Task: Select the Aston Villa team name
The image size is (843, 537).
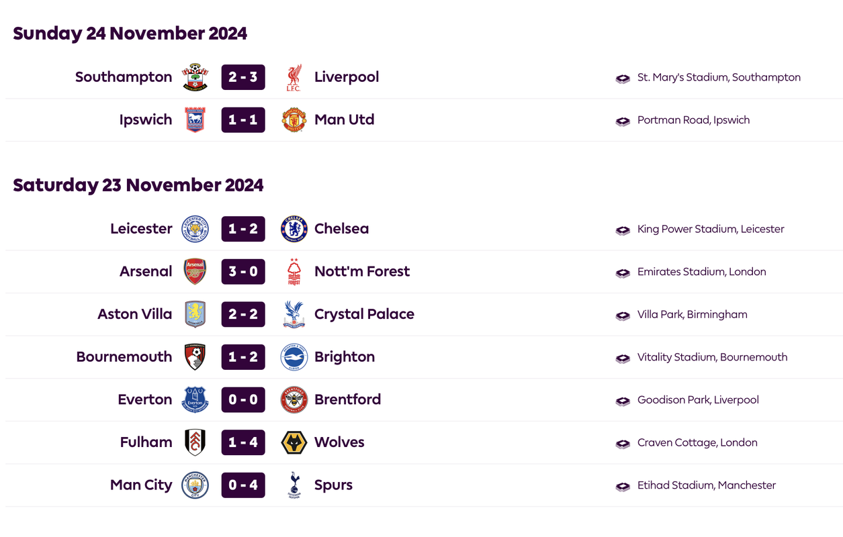Action: click(x=135, y=314)
